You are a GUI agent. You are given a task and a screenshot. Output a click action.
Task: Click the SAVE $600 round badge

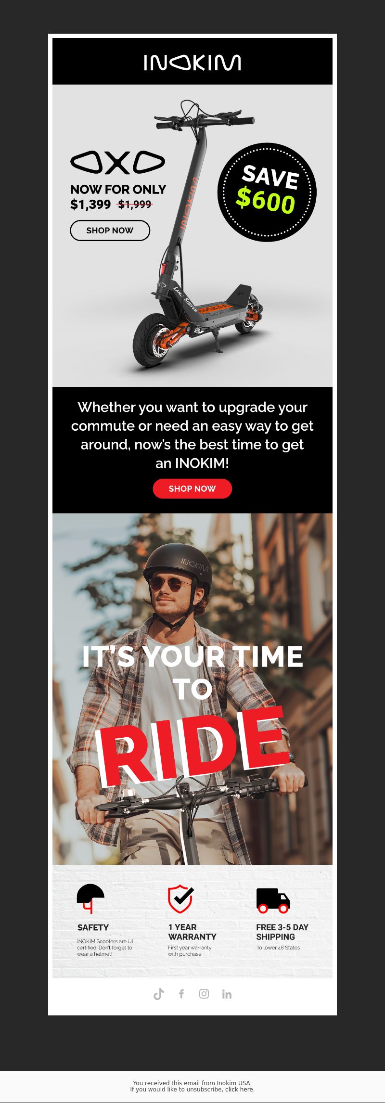coord(267,192)
